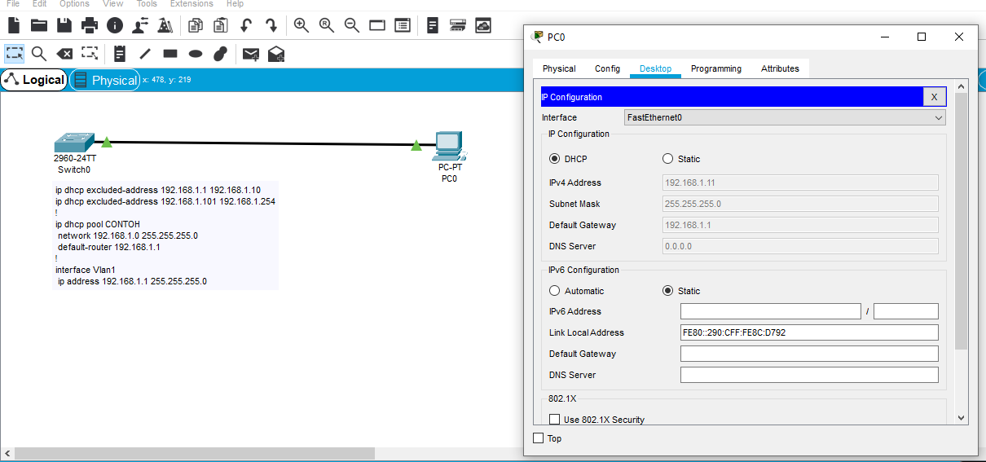Click the greyed IPv4 Address 192.168.1.11 field
This screenshot has height=462, width=986.
pyautogui.click(x=800, y=183)
